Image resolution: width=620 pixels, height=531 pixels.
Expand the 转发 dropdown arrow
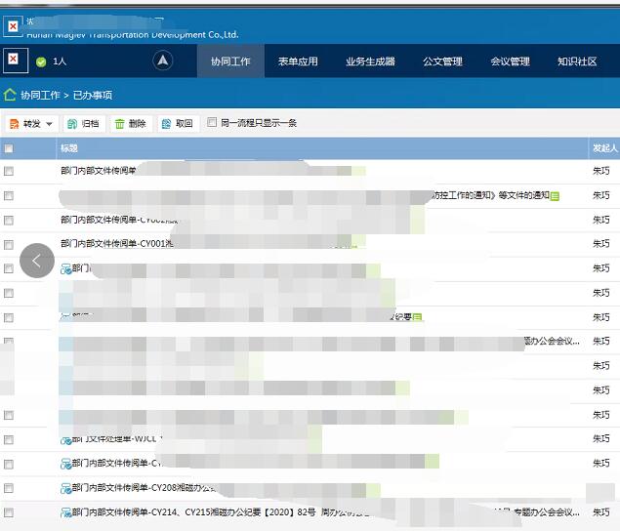49,124
